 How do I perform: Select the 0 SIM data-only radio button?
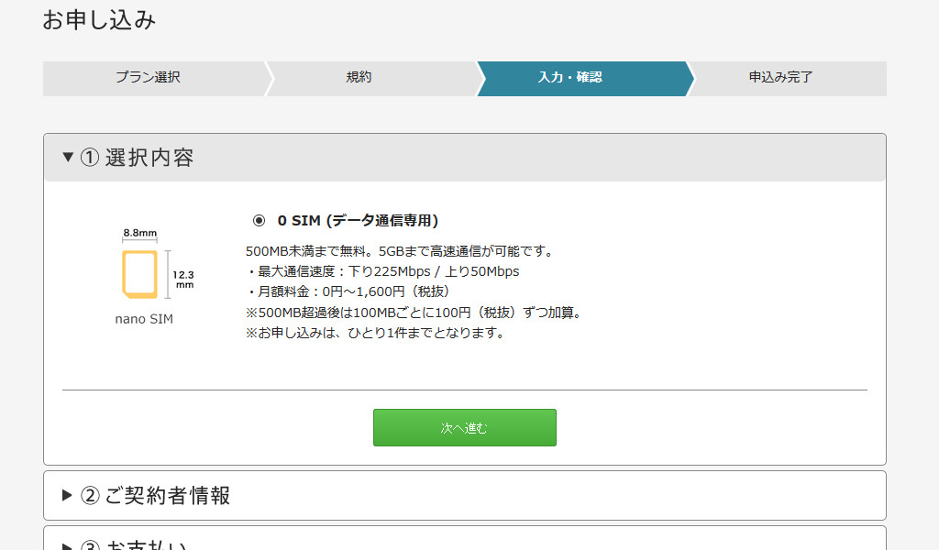[x=259, y=221]
